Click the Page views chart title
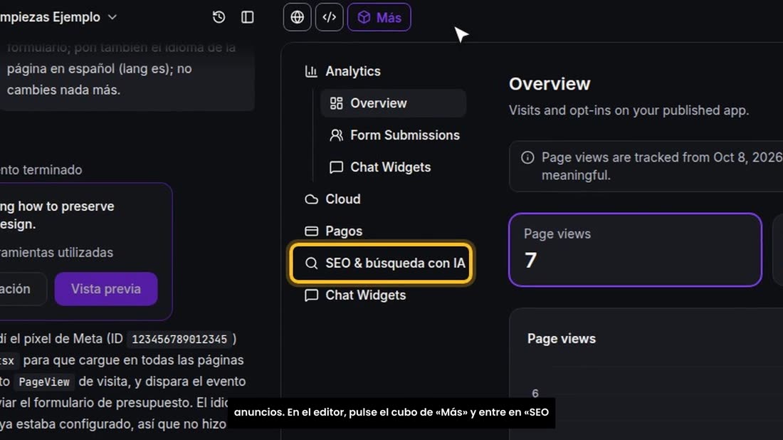Viewport: 783px width, 440px height. [x=562, y=339]
